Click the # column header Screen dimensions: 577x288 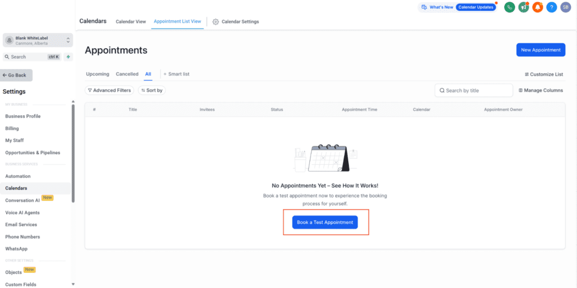point(94,110)
